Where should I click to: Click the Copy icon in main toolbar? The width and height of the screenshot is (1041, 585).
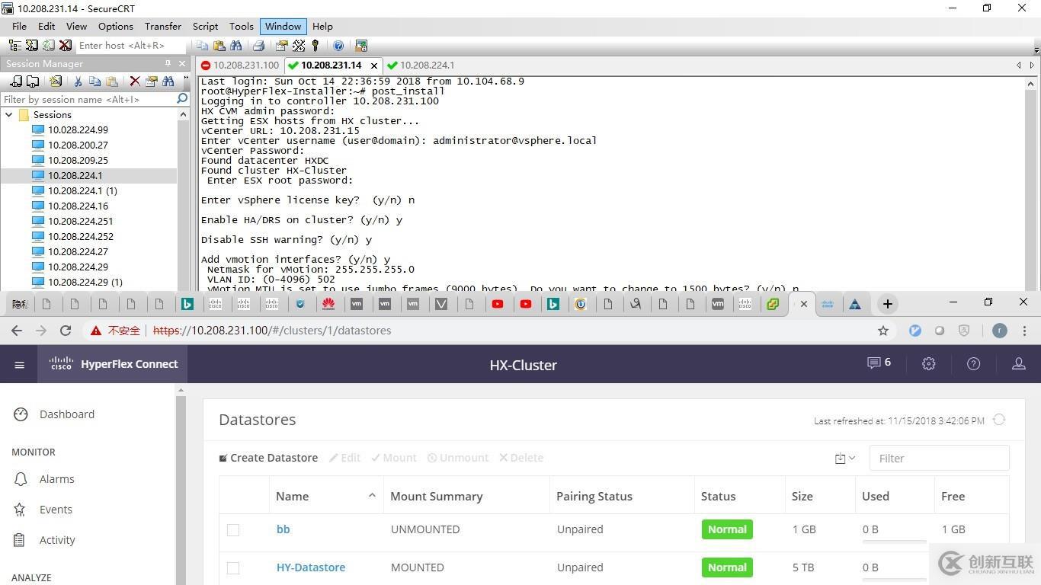click(202, 46)
